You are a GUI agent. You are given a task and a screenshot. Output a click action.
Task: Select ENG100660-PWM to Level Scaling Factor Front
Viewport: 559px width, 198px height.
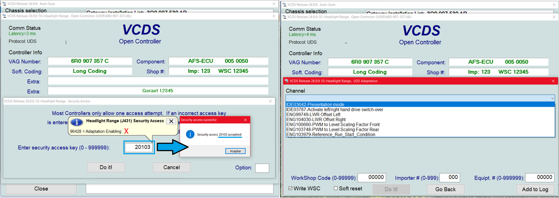tap(420, 124)
